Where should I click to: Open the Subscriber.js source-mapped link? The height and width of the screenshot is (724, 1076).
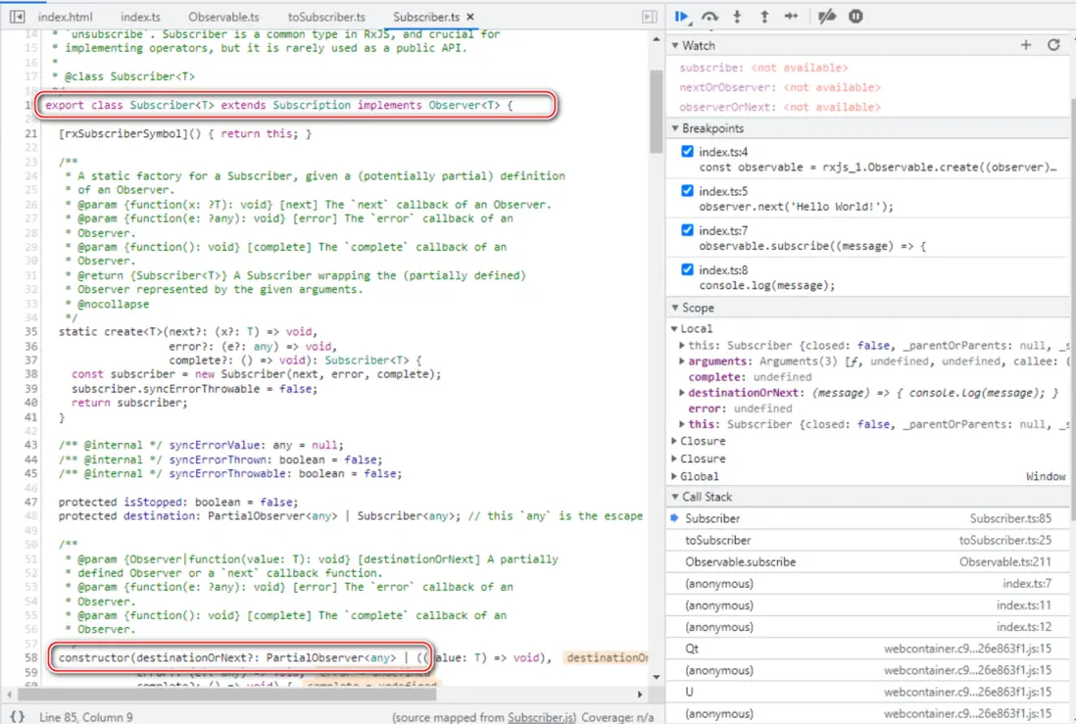click(542, 717)
